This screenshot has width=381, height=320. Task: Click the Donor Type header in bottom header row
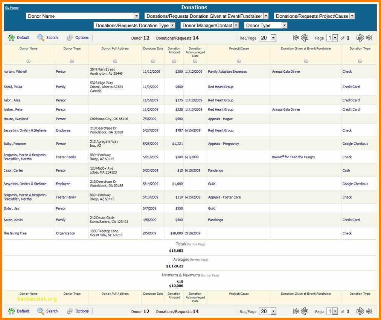click(x=72, y=294)
